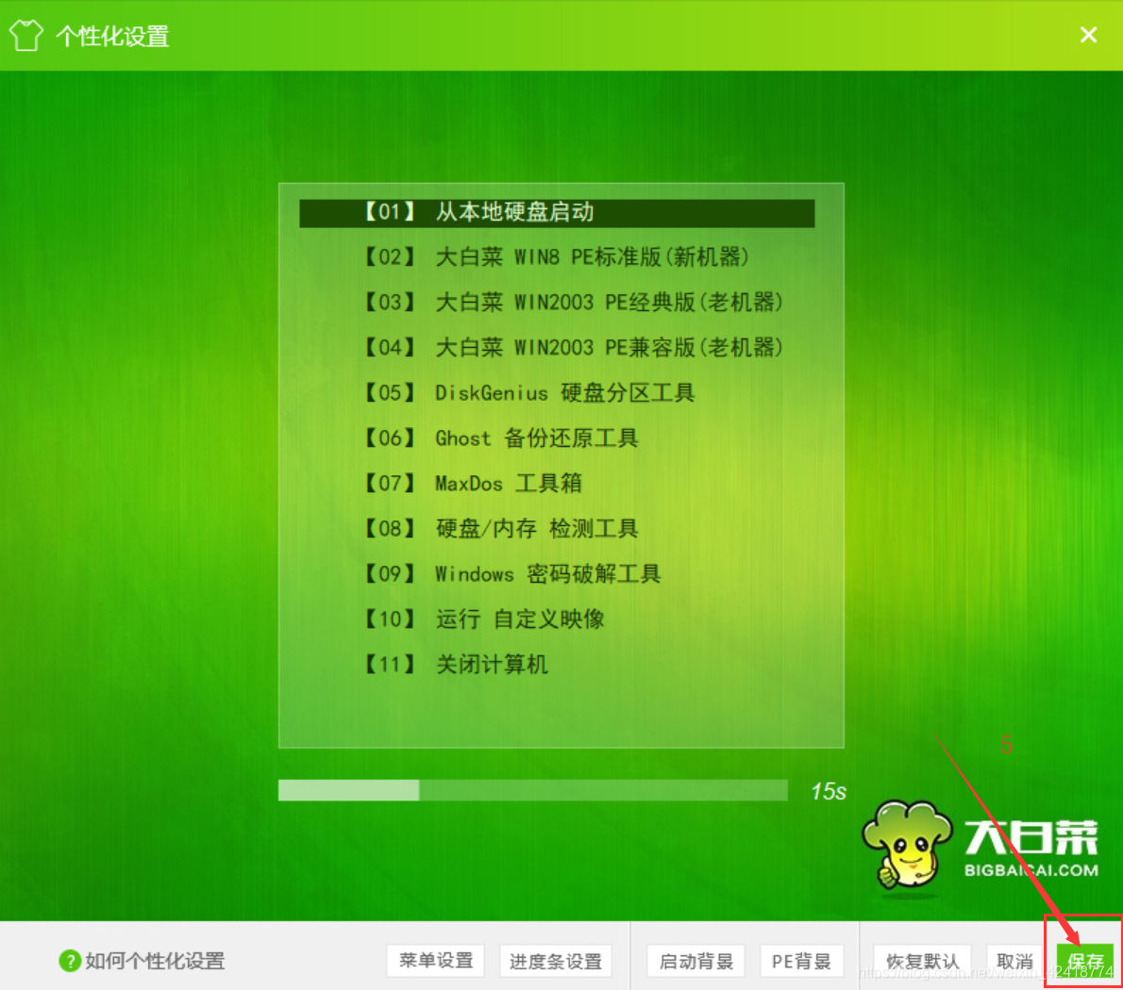Click the 保存 save button
The width and height of the screenshot is (1123, 990).
coord(1085,960)
